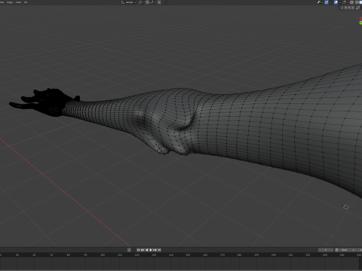This screenshot has width=362, height=271.
Task: Open the Edge menu in the header
Action: (x=10, y=2)
